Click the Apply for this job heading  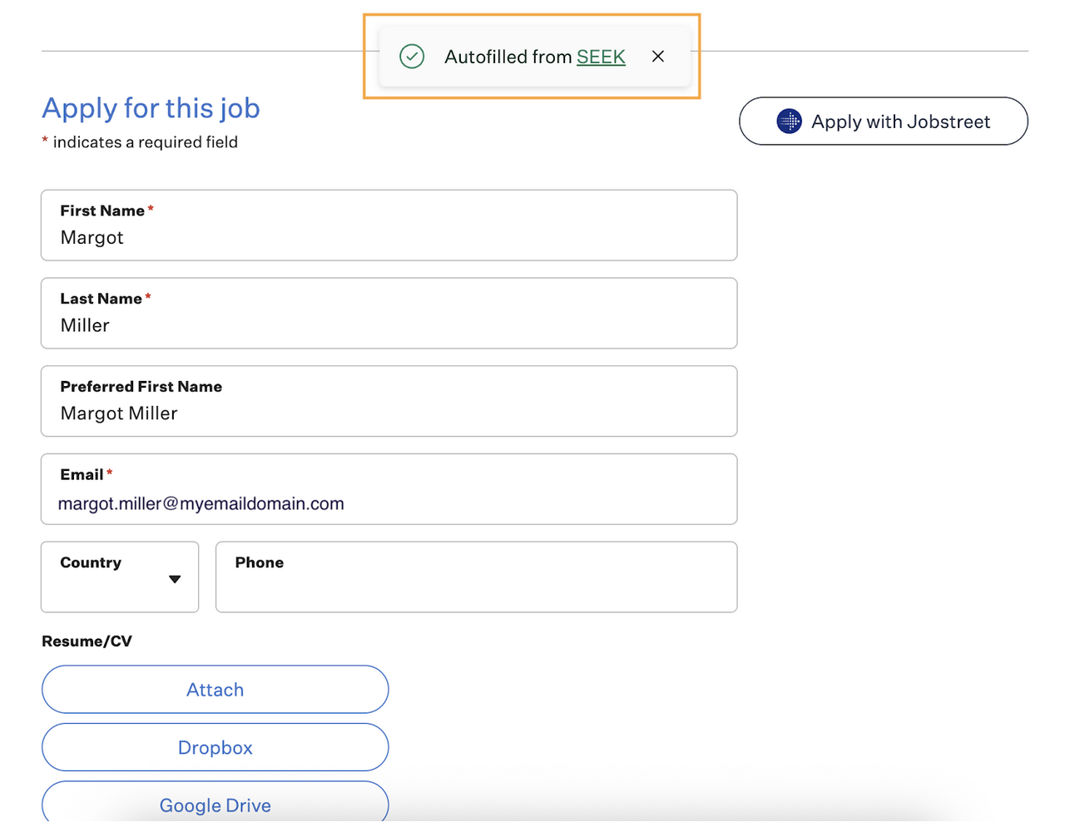(x=151, y=108)
